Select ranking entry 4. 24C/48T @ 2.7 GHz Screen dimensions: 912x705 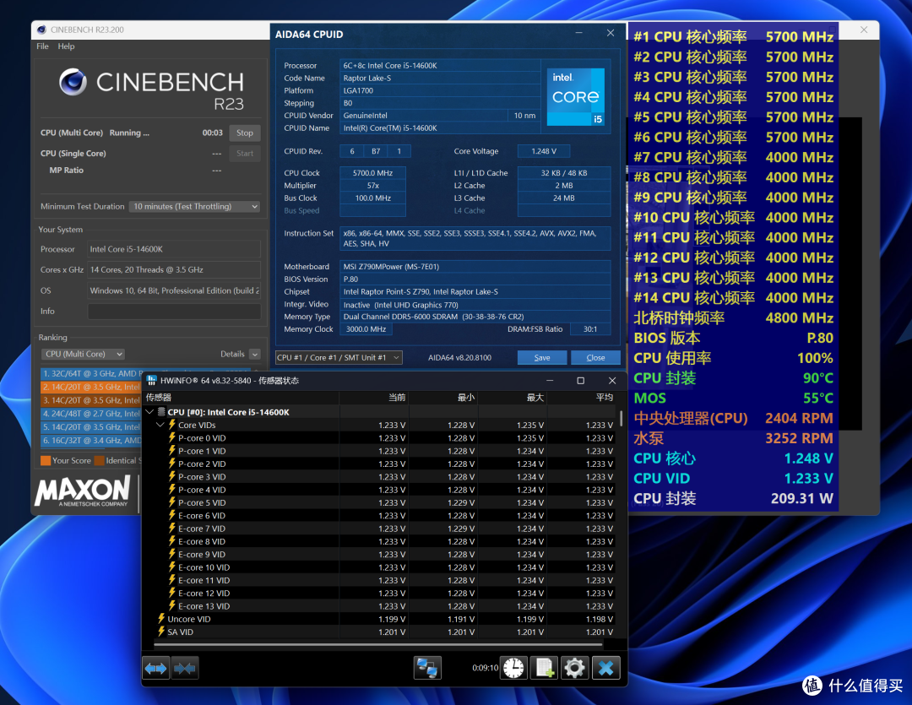pos(90,414)
